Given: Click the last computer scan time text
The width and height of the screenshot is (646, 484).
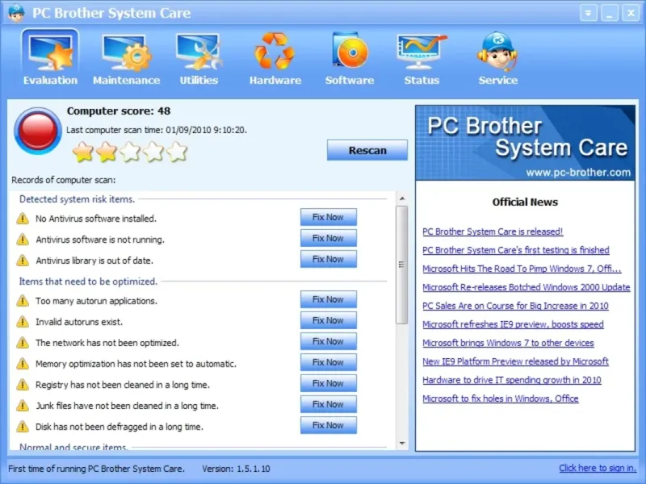Looking at the screenshot, I should click(x=157, y=130).
